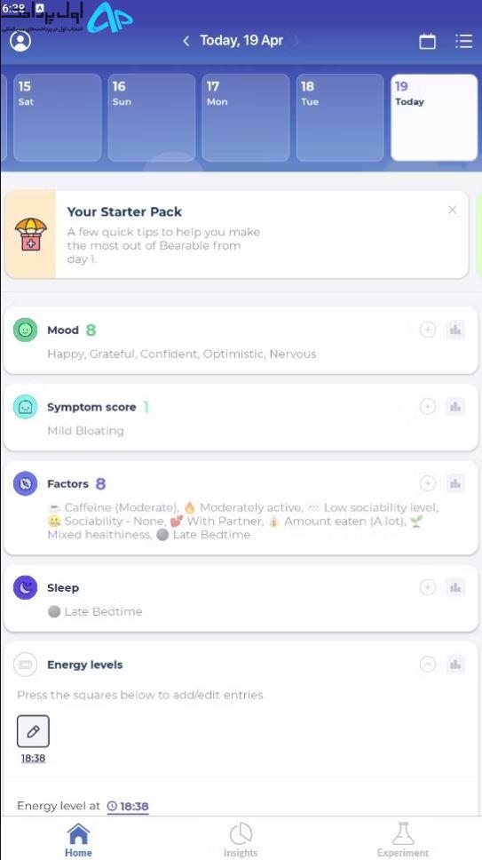Open the Your Starter Pack tips card
This screenshot has height=860, width=482.
point(237,235)
